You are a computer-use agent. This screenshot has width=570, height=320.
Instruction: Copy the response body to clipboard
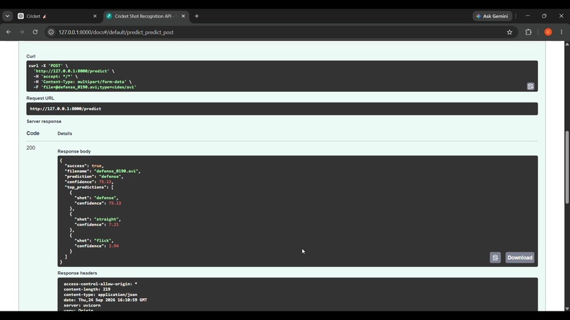coord(495,258)
